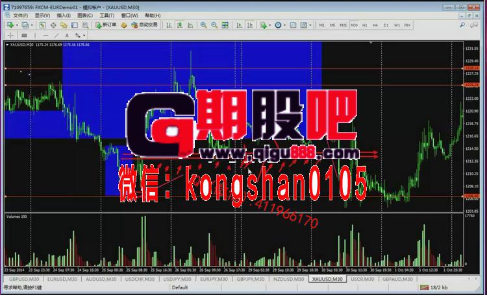This screenshot has width=487, height=295.
Task: Switch to the USDJPY,M30 chart tab
Action: tap(177, 279)
